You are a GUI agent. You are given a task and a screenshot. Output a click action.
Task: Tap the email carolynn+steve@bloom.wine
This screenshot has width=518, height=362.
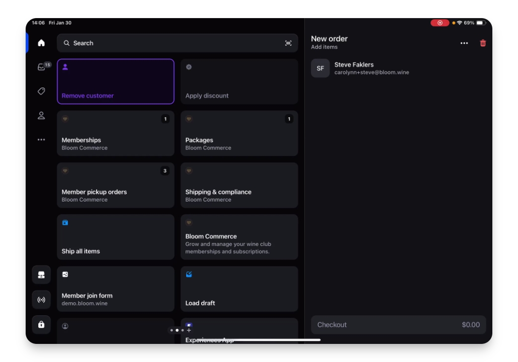point(372,72)
